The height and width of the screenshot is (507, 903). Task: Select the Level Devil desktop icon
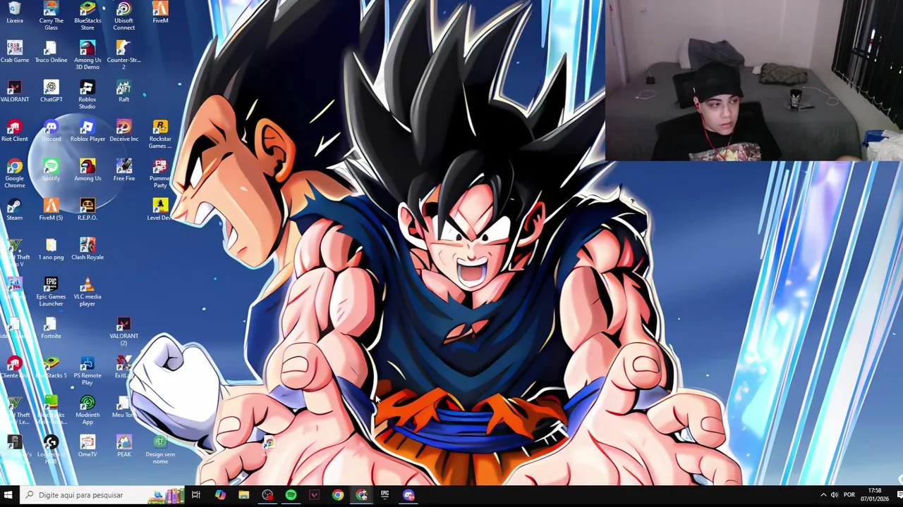point(160,210)
